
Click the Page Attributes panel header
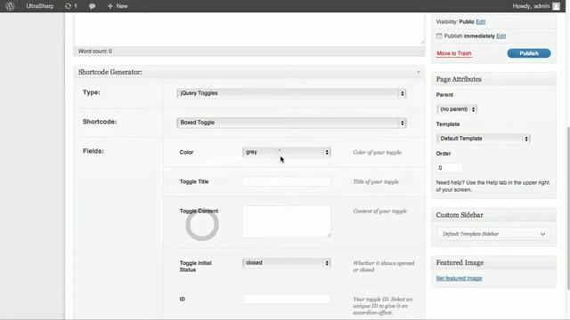[493, 79]
